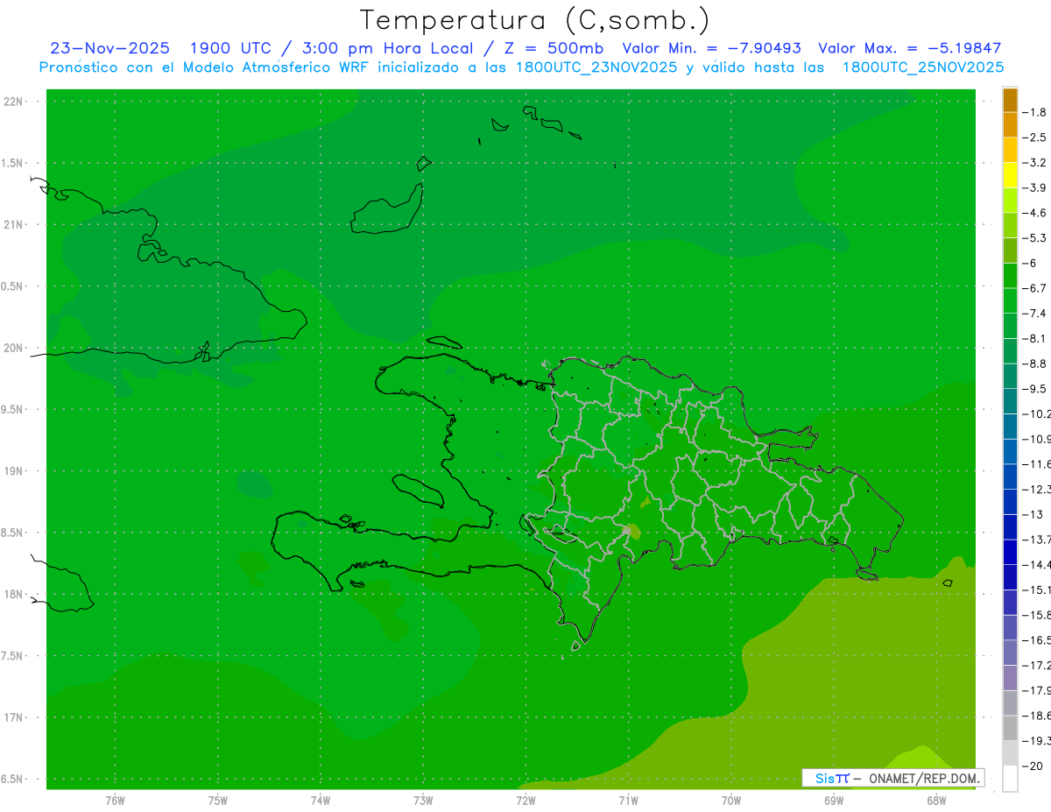The width and height of the screenshot is (1051, 812).
Task: Click the '76W' longitude axis label
Action: click(x=115, y=800)
